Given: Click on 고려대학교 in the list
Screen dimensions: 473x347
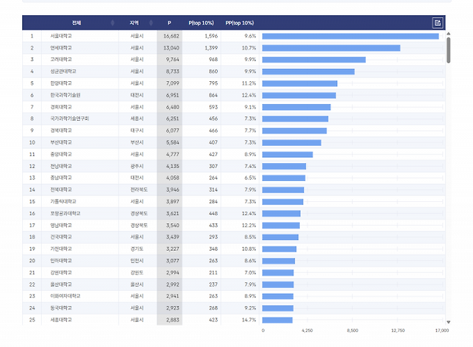Looking at the screenshot, I should pos(61,60).
